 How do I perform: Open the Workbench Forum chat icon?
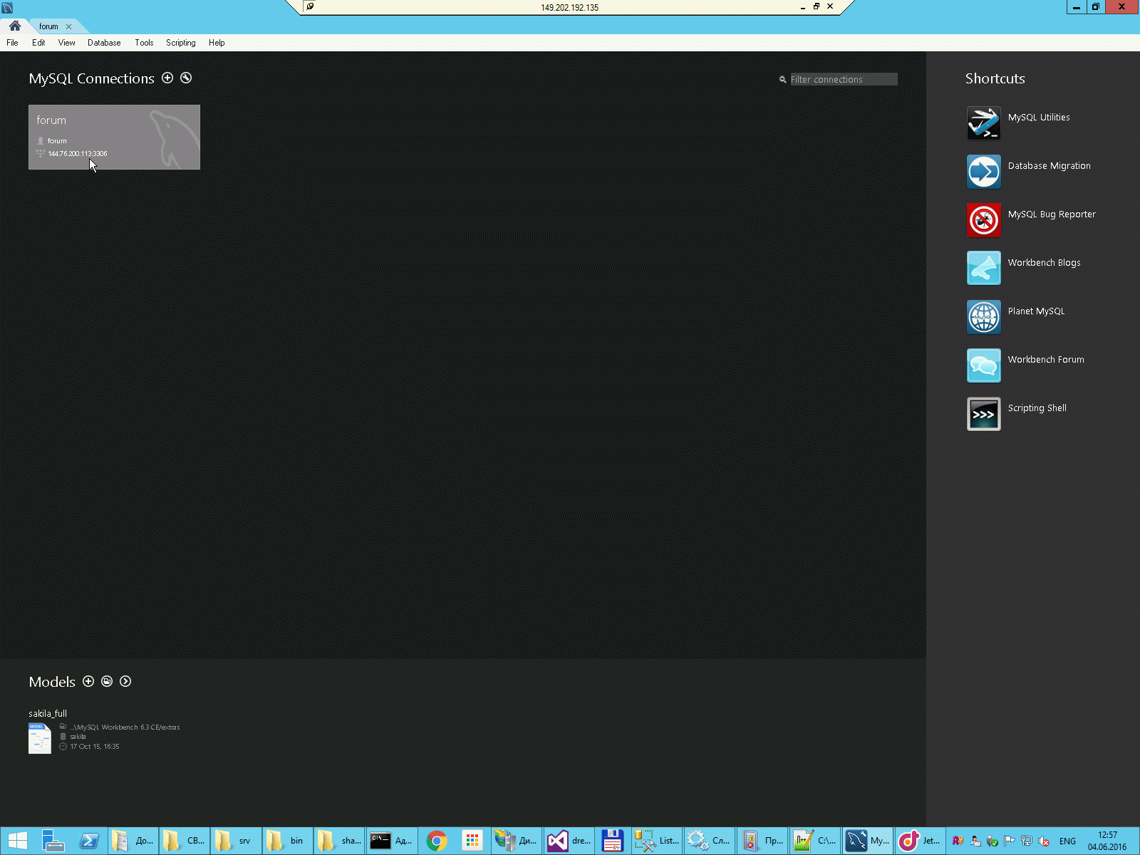pyautogui.click(x=983, y=366)
